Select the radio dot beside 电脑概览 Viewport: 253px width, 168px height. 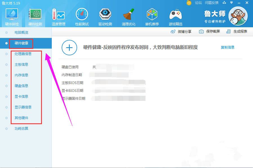tap(6, 32)
